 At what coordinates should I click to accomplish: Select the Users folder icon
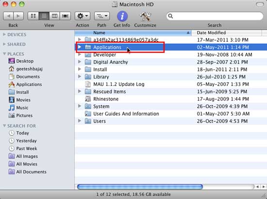88,121
